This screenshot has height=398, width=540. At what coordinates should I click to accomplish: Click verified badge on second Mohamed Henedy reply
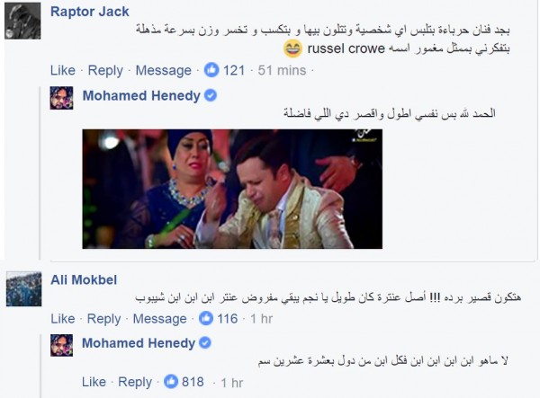pyautogui.click(x=205, y=342)
